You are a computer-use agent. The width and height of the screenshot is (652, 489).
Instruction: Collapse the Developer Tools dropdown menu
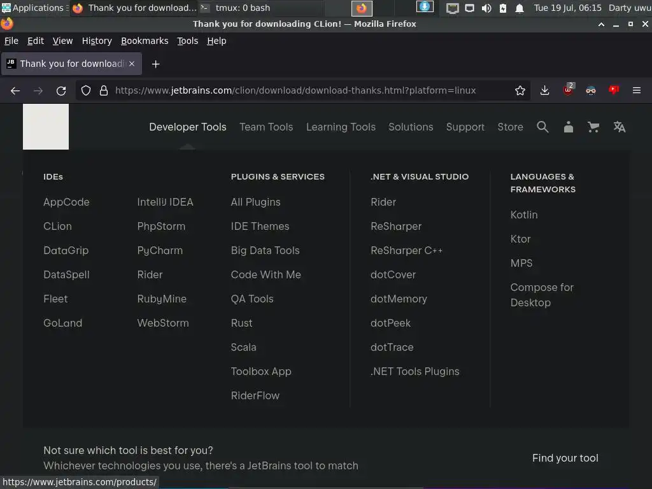pos(188,127)
